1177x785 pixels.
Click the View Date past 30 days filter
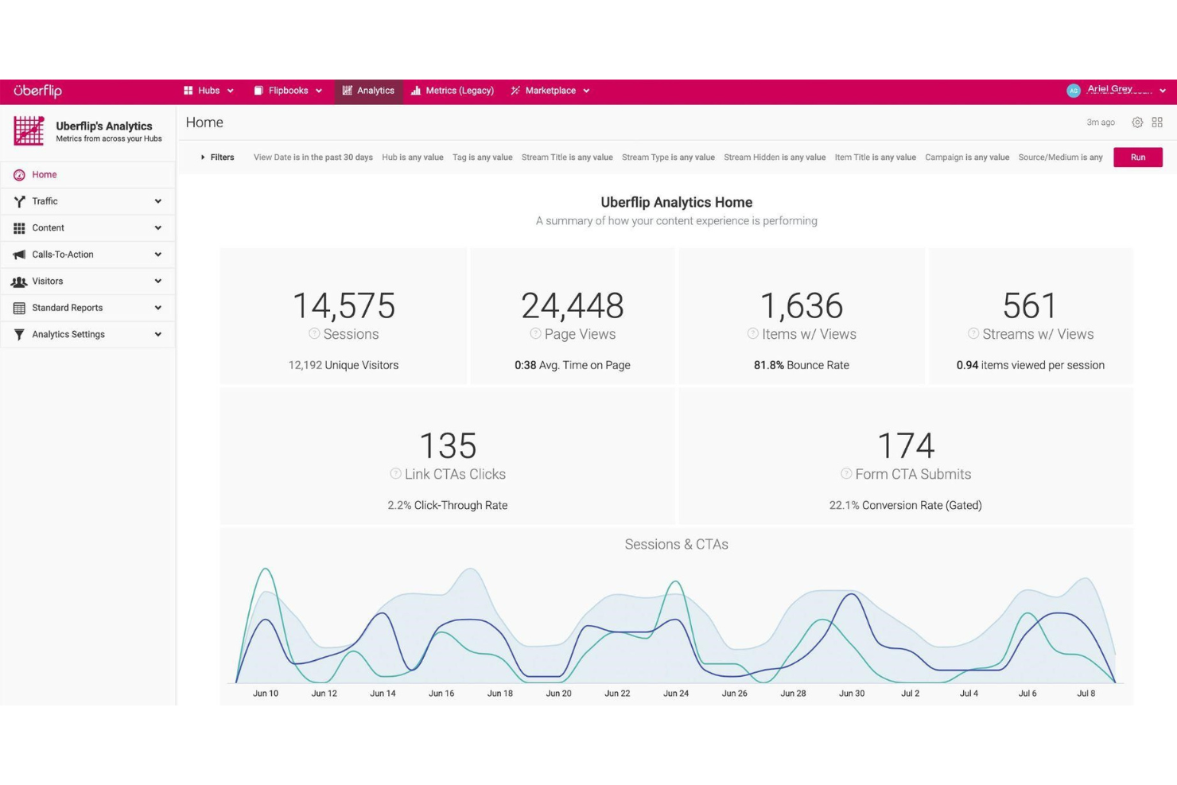pyautogui.click(x=313, y=157)
